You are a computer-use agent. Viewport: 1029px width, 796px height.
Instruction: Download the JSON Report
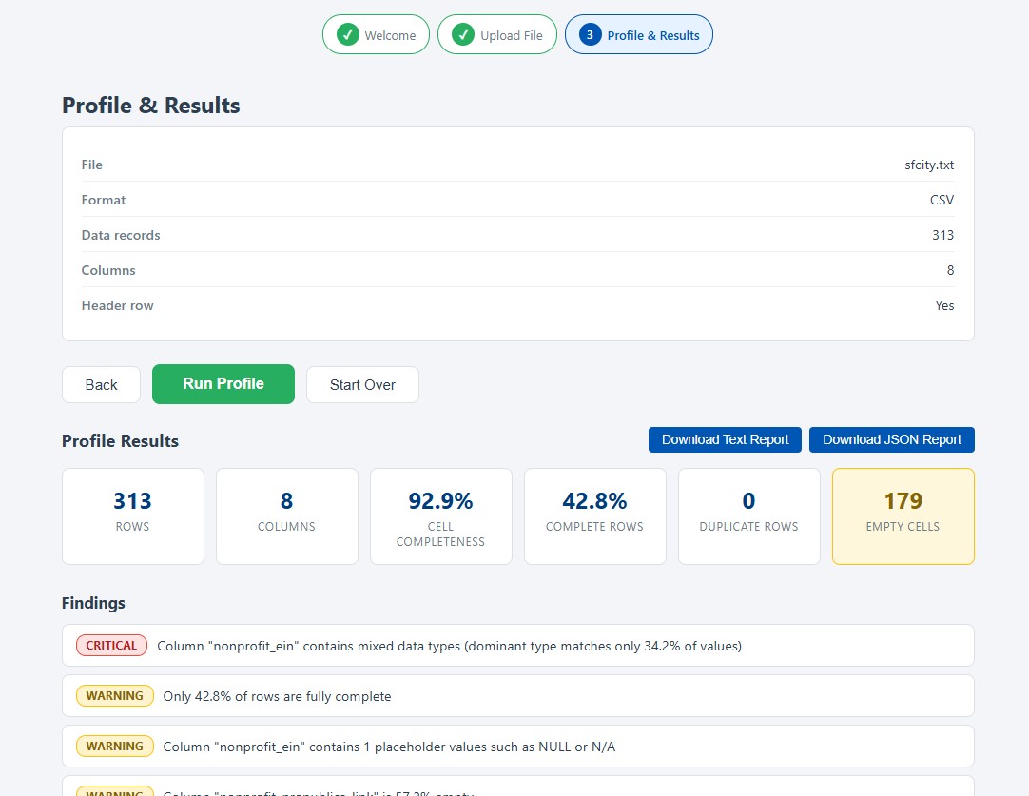(x=892, y=439)
